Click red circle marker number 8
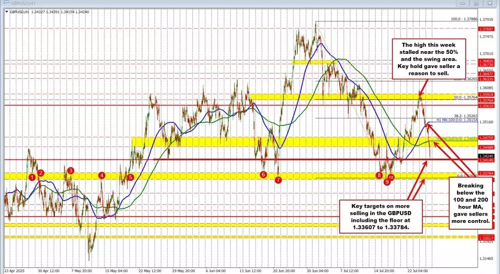This screenshot has width=500, height=274. coord(379,175)
